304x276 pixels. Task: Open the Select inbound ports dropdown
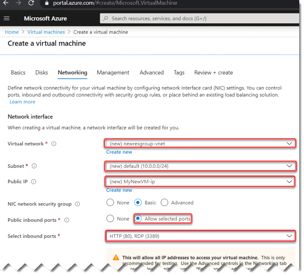(x=201, y=236)
